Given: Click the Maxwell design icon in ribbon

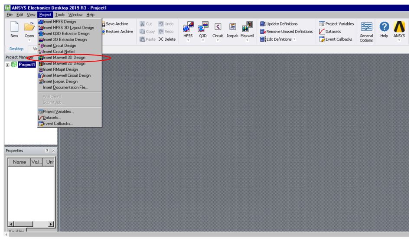Looking at the screenshot, I should (x=248, y=27).
